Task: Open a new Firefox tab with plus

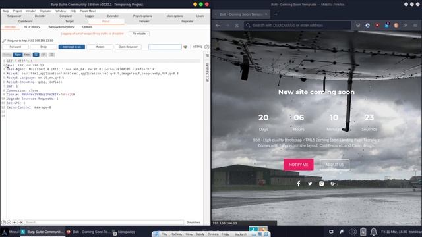Action: [276, 14]
